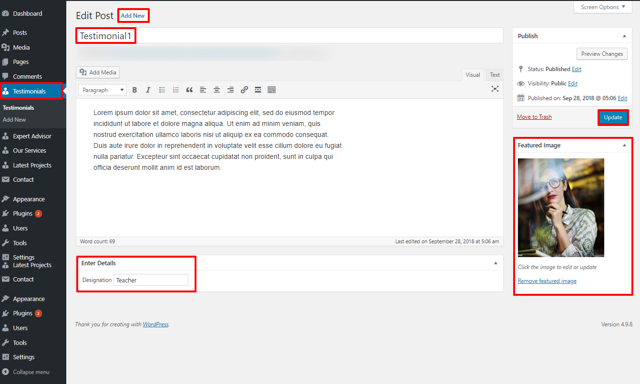
Task: Collapse the Featured Image panel
Action: point(624,145)
